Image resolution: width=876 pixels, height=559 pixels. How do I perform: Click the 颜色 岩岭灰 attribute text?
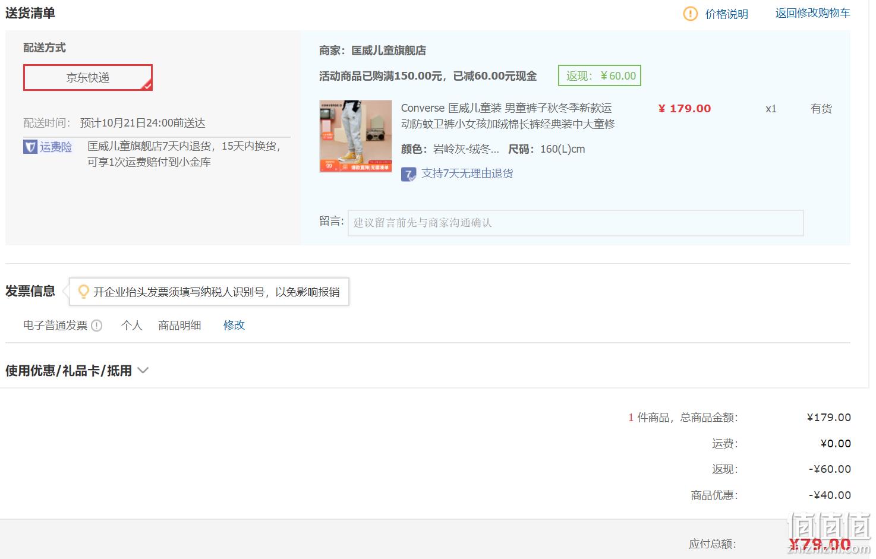(450, 149)
